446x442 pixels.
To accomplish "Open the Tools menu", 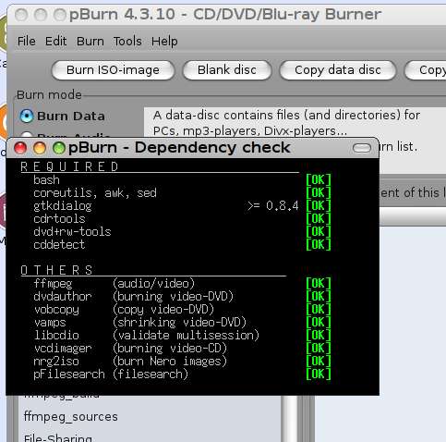I will pyautogui.click(x=127, y=42).
